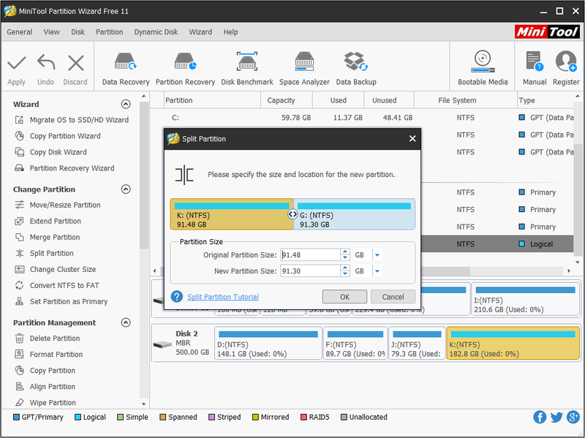Open the Partition menu

click(x=109, y=32)
